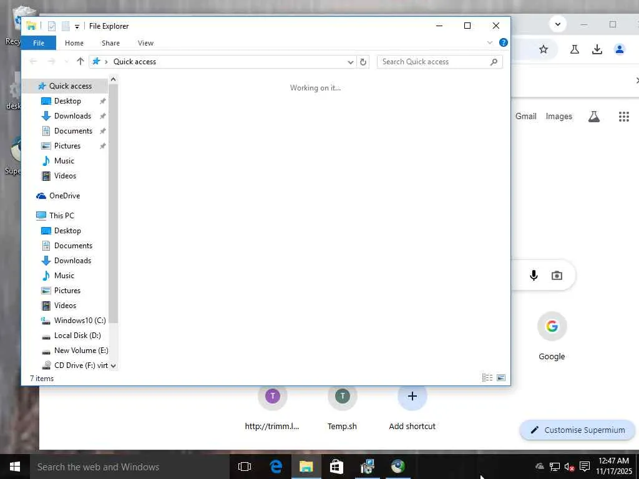This screenshot has width=639, height=479.
Task: Open Windows10 (C:) drive
Action: pos(79,321)
